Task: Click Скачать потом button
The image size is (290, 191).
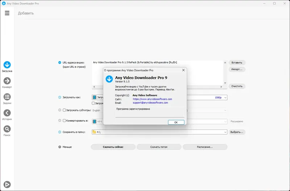Action: coord(159,147)
